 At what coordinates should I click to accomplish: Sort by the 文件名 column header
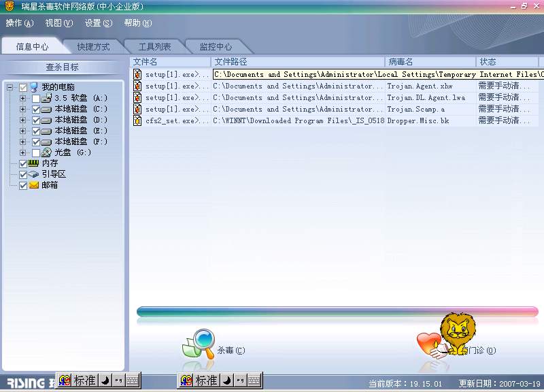[x=171, y=62]
